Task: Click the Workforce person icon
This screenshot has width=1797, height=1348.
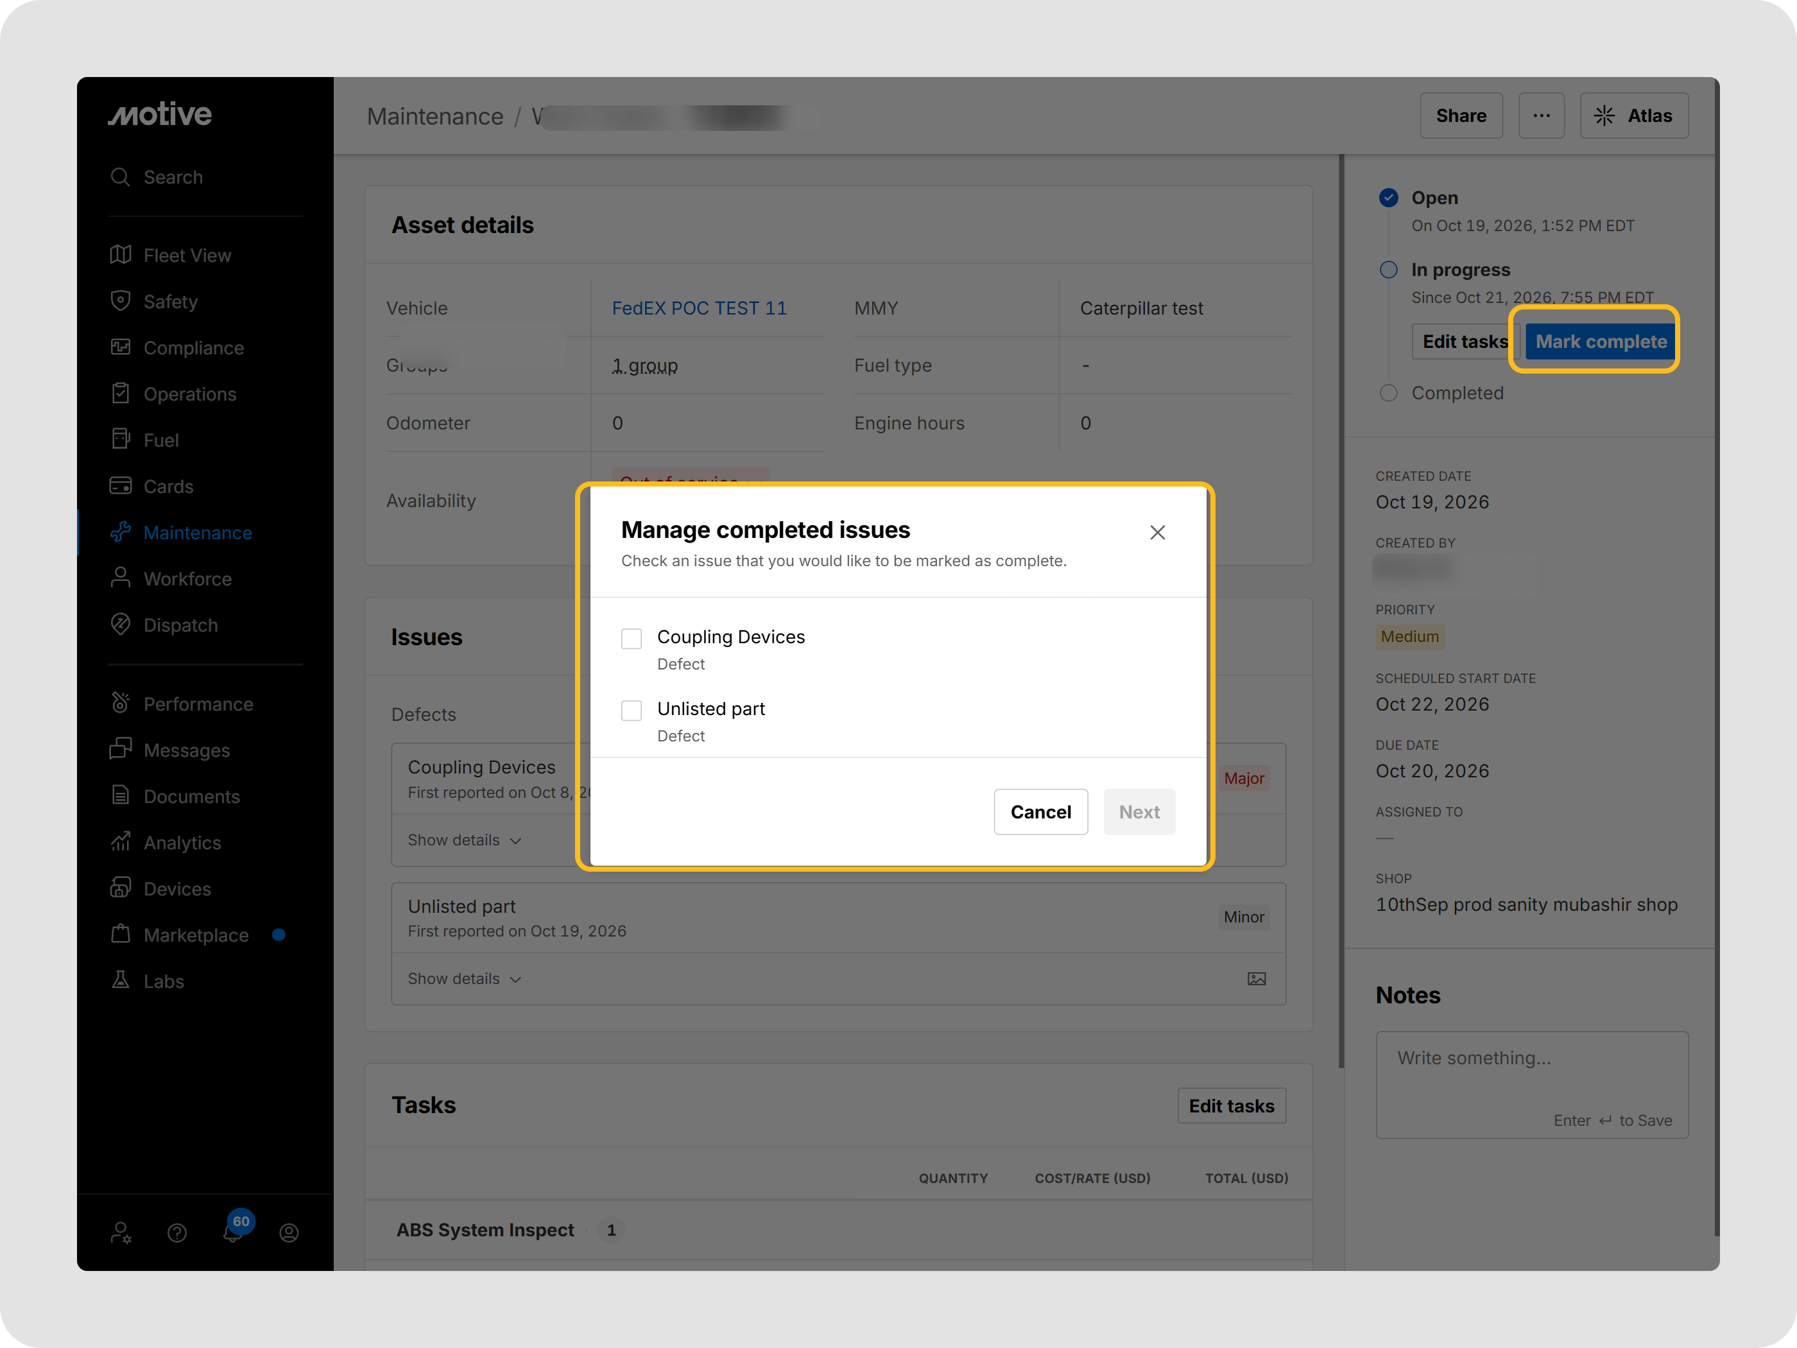Action: 120,578
